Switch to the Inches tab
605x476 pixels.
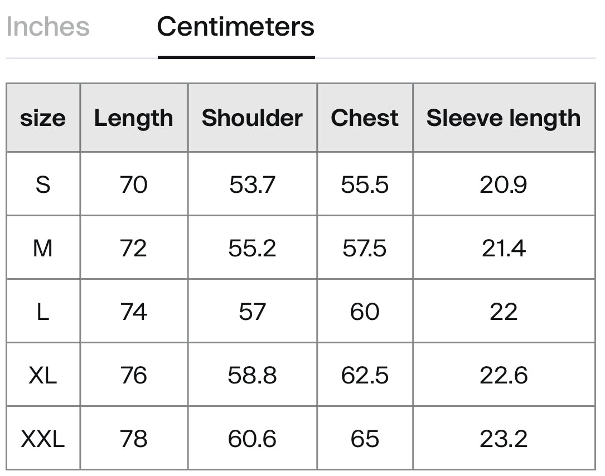point(48,27)
